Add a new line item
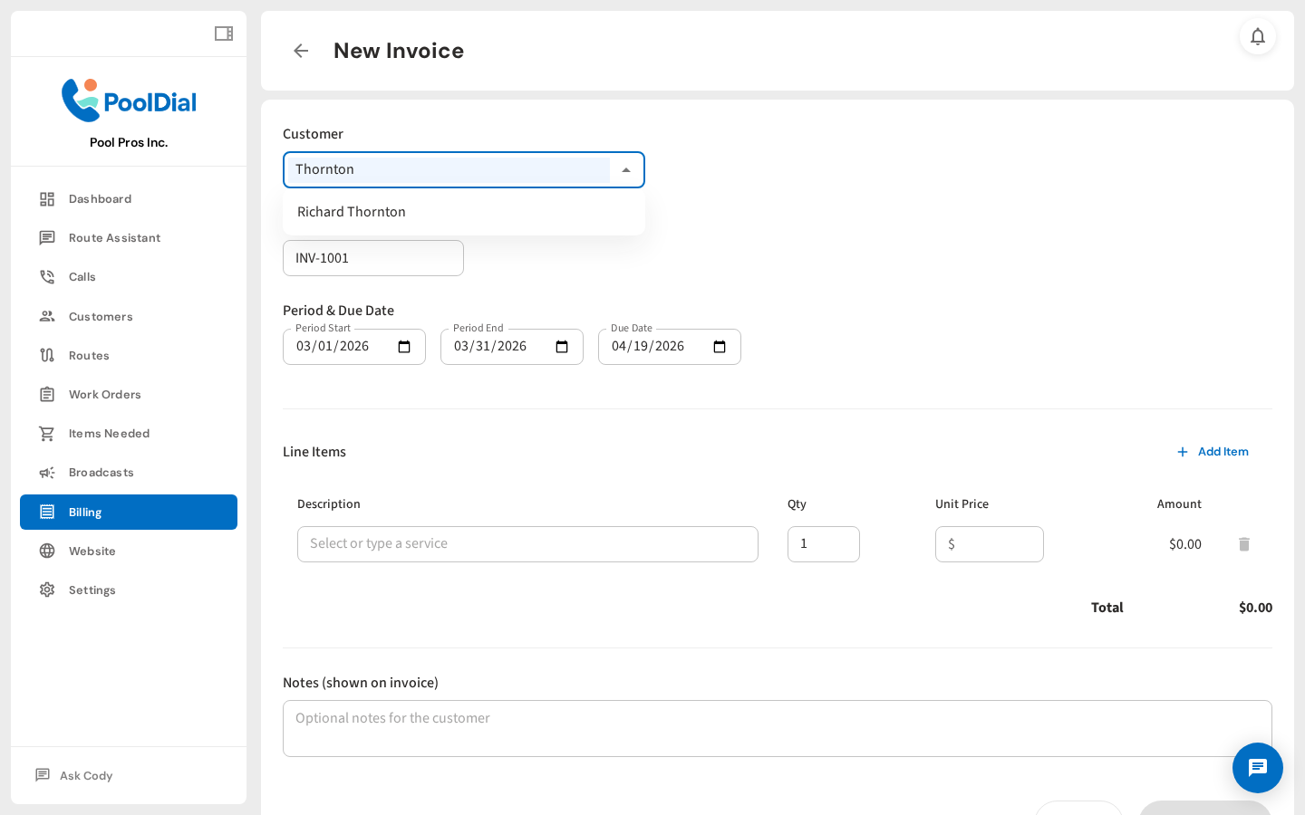Screen dimensions: 1305x815 pyautogui.click(x=1213, y=452)
